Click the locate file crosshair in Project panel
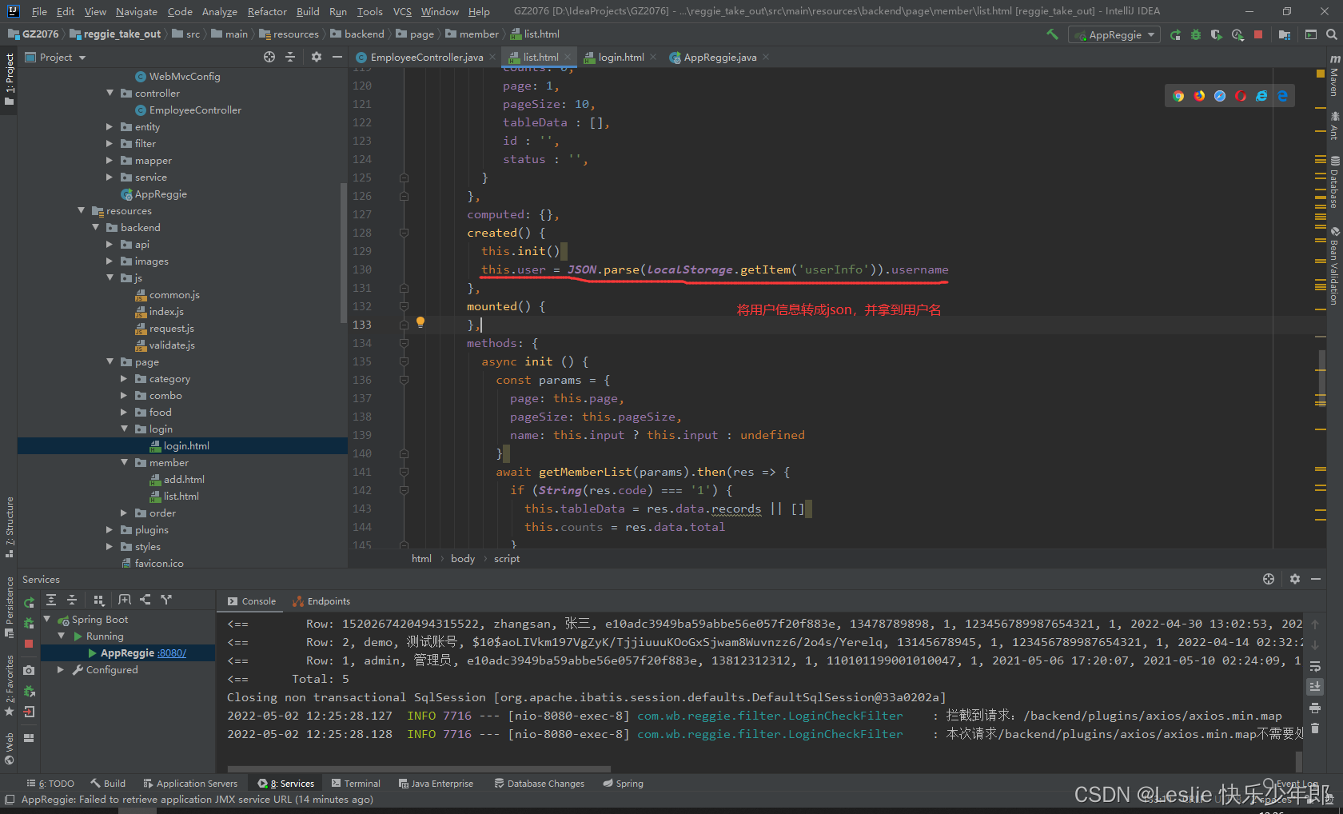1343x814 pixels. [x=269, y=57]
